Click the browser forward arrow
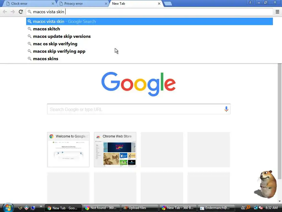This screenshot has width=282, height=212. tap(13, 12)
